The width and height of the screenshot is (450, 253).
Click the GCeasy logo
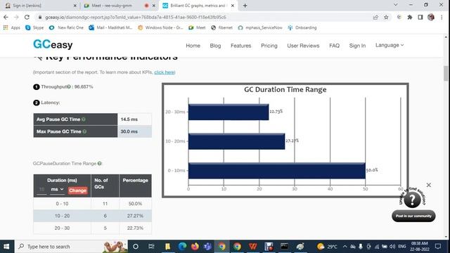53,44
